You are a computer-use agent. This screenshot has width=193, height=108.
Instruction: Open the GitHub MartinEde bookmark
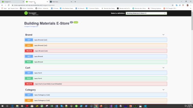(27, 8)
